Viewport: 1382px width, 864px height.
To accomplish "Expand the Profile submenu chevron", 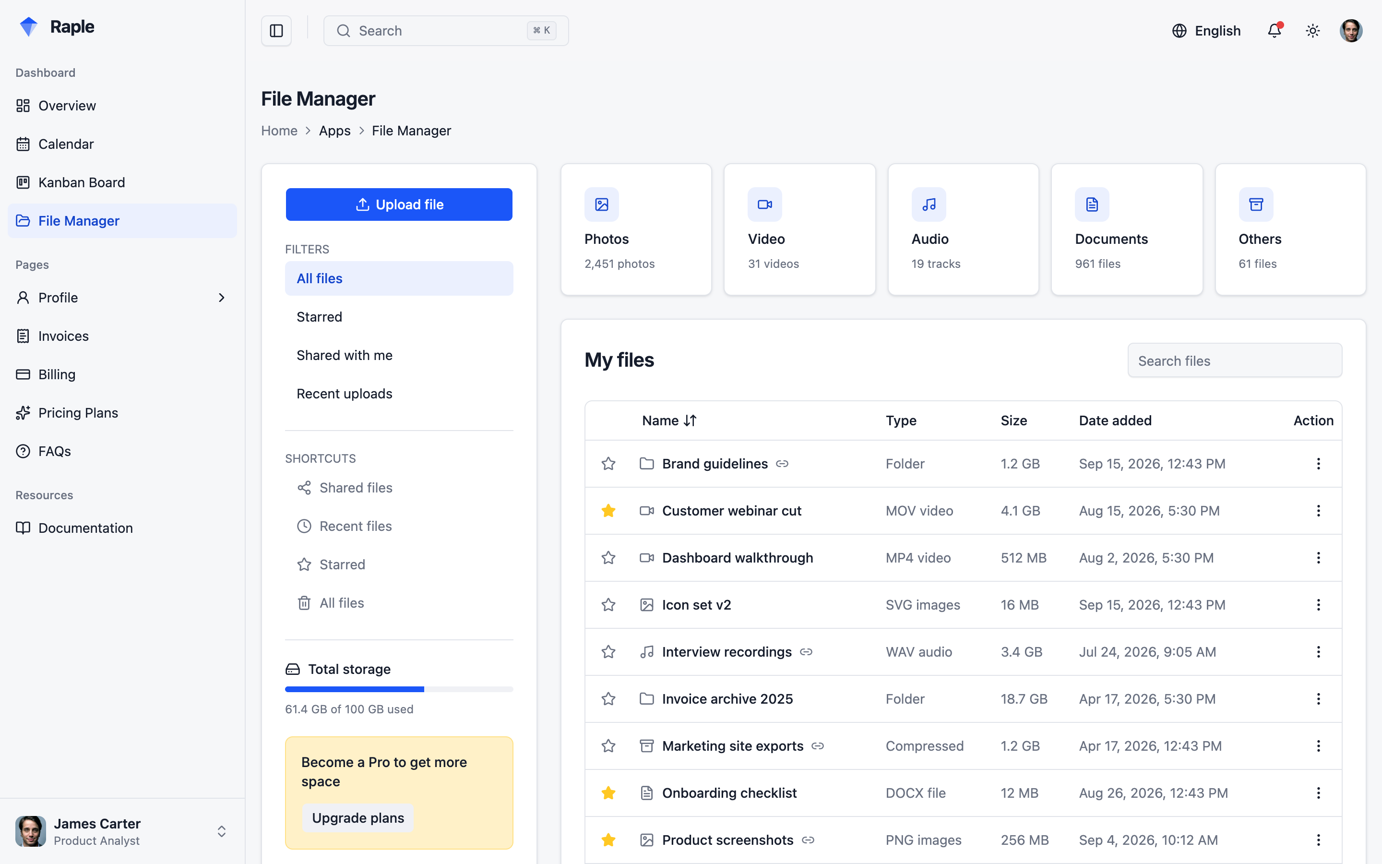I will [222, 298].
